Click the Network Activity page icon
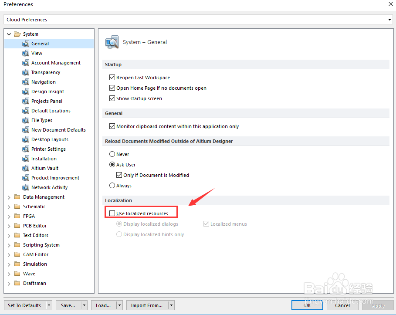Viewport: 396px width, 315px height. coord(26,188)
